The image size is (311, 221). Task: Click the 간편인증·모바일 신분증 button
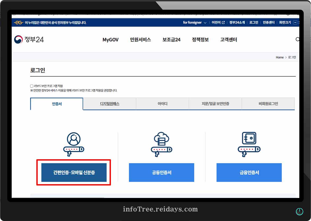click(74, 172)
